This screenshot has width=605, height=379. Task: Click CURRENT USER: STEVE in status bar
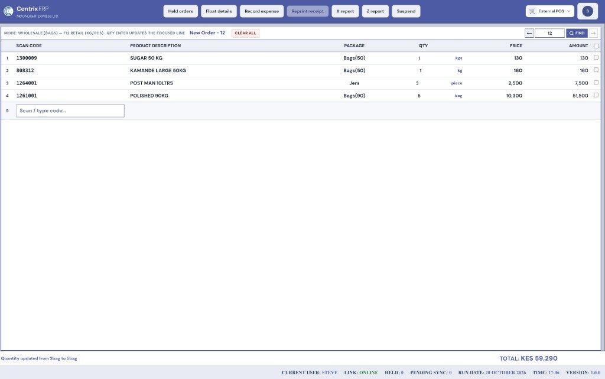[x=310, y=373]
